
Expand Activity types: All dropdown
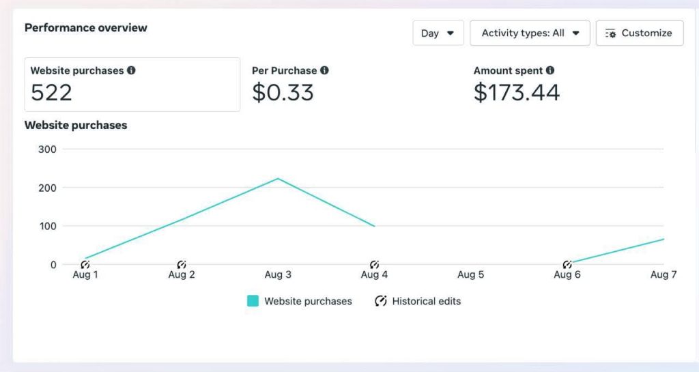530,33
